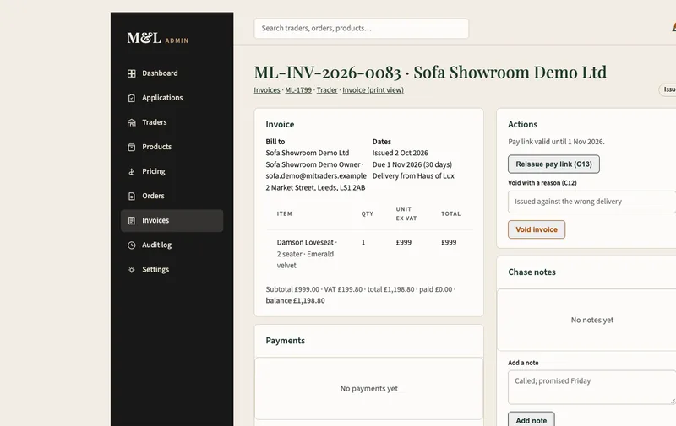Click the Chase notes heading
The height and width of the screenshot is (426, 676).
(x=532, y=272)
